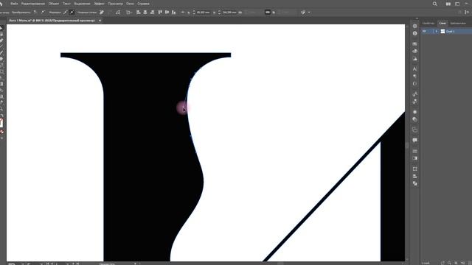Viewport: 472px width, 265px height.
Task: Click the Fill color swatch in toolbox
Action: [x=1, y=123]
